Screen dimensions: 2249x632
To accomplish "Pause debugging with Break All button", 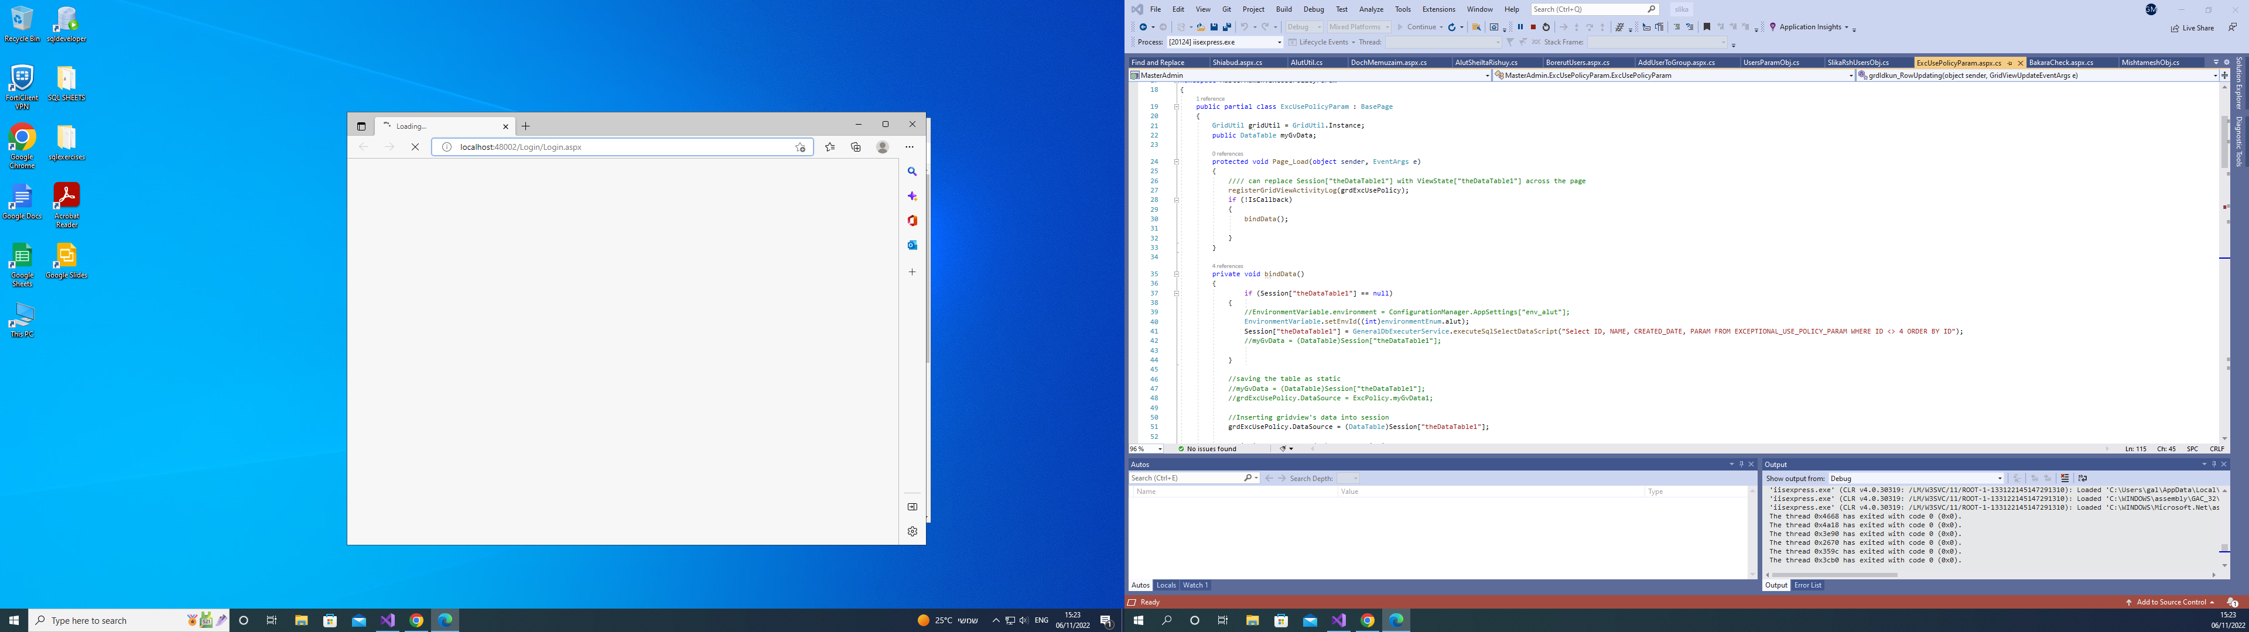I will (1520, 27).
